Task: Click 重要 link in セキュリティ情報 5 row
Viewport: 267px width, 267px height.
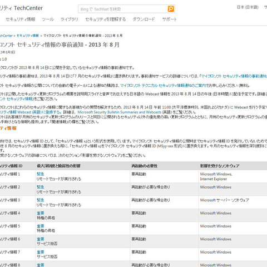Action: (40, 226)
